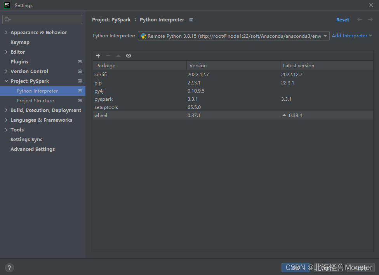379x275 pixels.
Task: Expand Appearance & Behavior section
Action: click(x=6, y=32)
